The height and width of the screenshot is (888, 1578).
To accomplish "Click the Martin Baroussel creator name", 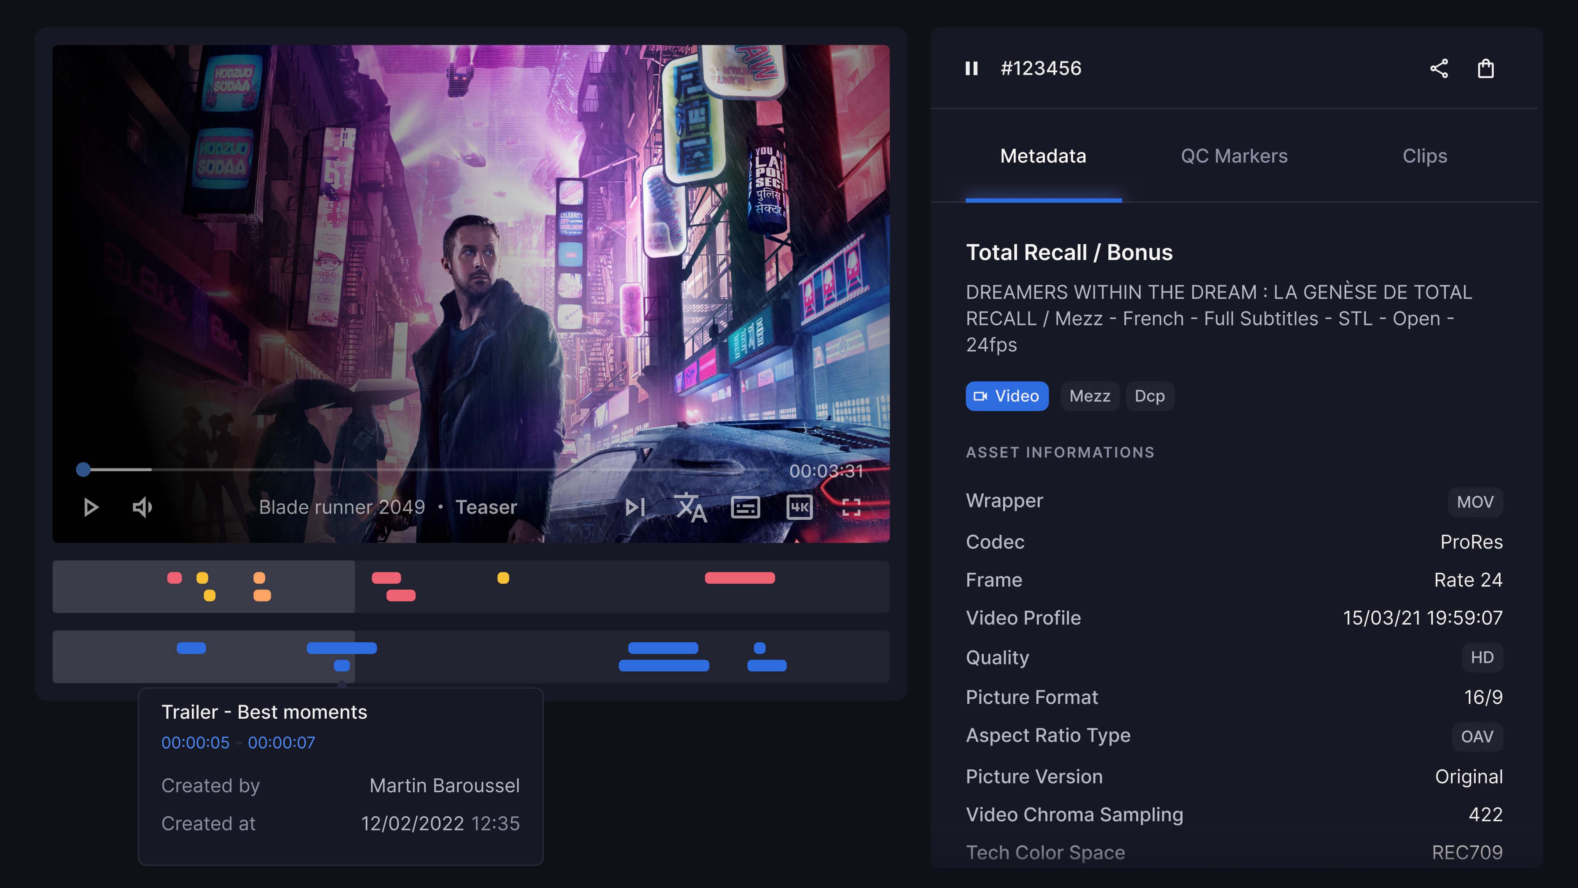I will pos(445,786).
